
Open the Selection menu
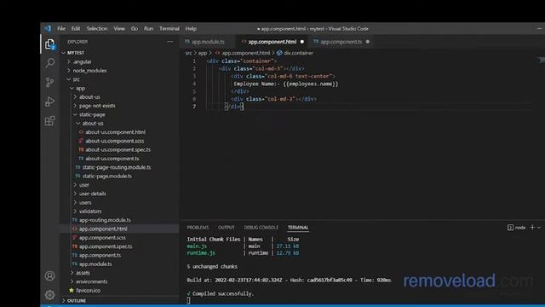97,28
